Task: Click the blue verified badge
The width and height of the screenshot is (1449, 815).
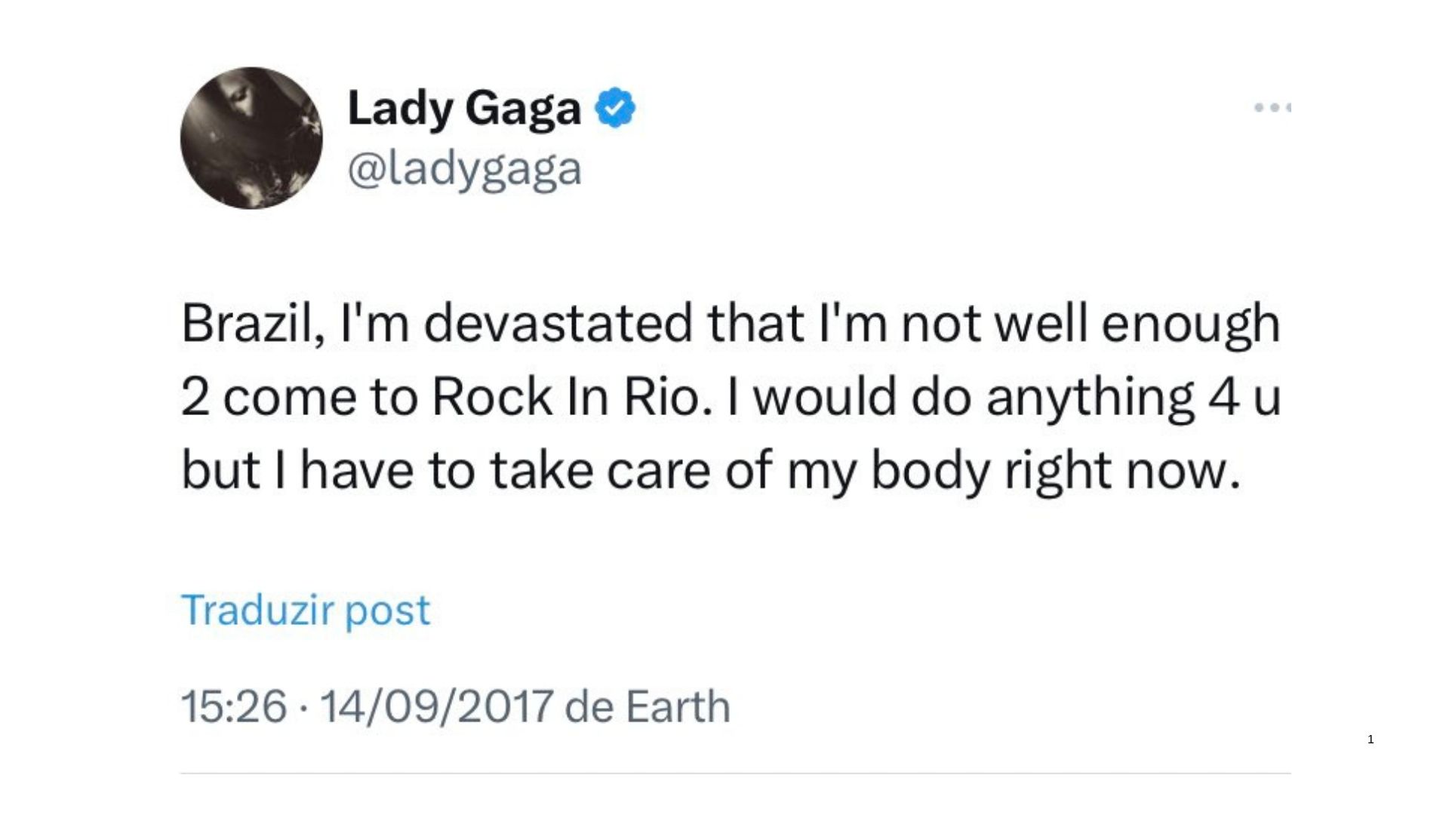Action: click(615, 107)
